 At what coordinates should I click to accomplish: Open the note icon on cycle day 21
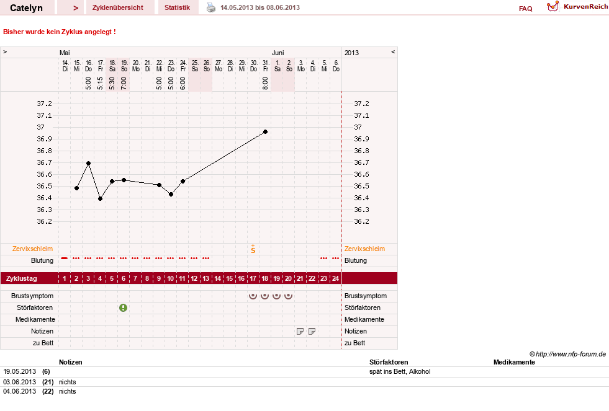click(x=300, y=332)
